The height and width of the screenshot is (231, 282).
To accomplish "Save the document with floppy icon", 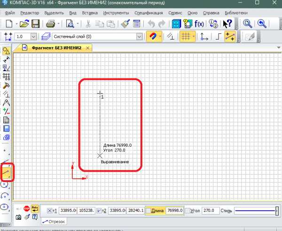I will [36, 24].
